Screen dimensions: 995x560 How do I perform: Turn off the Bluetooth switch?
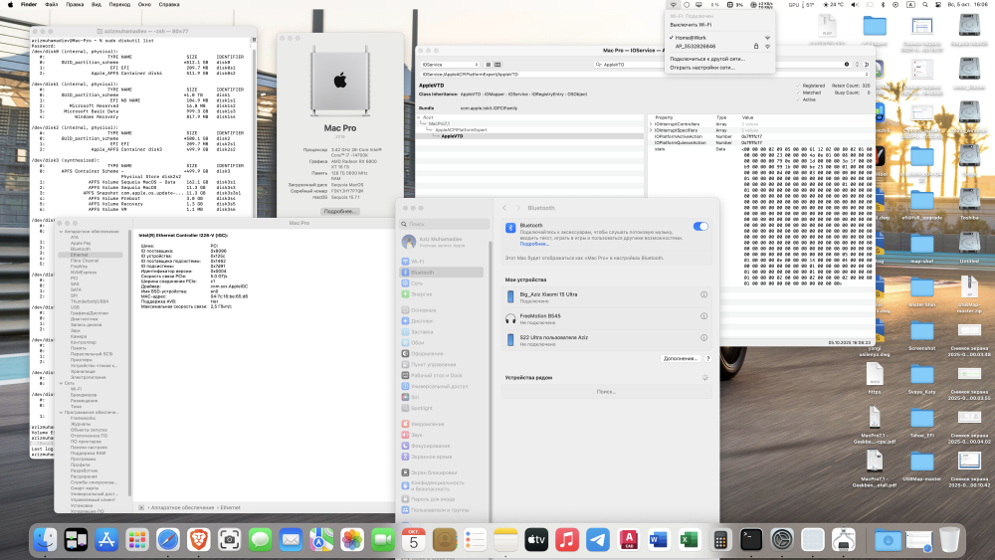coord(700,227)
